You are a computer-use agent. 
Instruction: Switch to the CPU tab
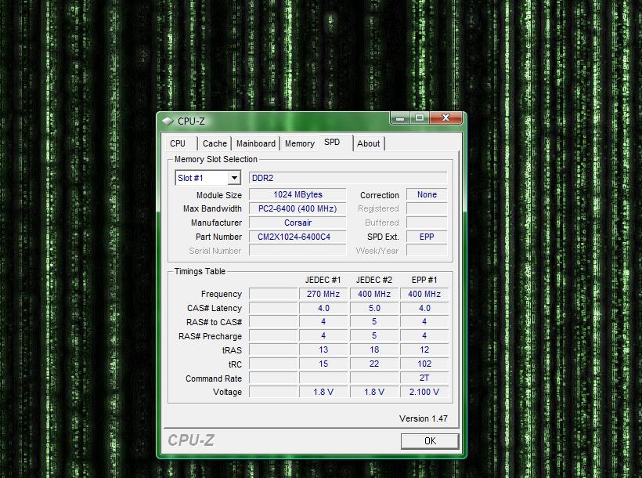click(x=178, y=143)
